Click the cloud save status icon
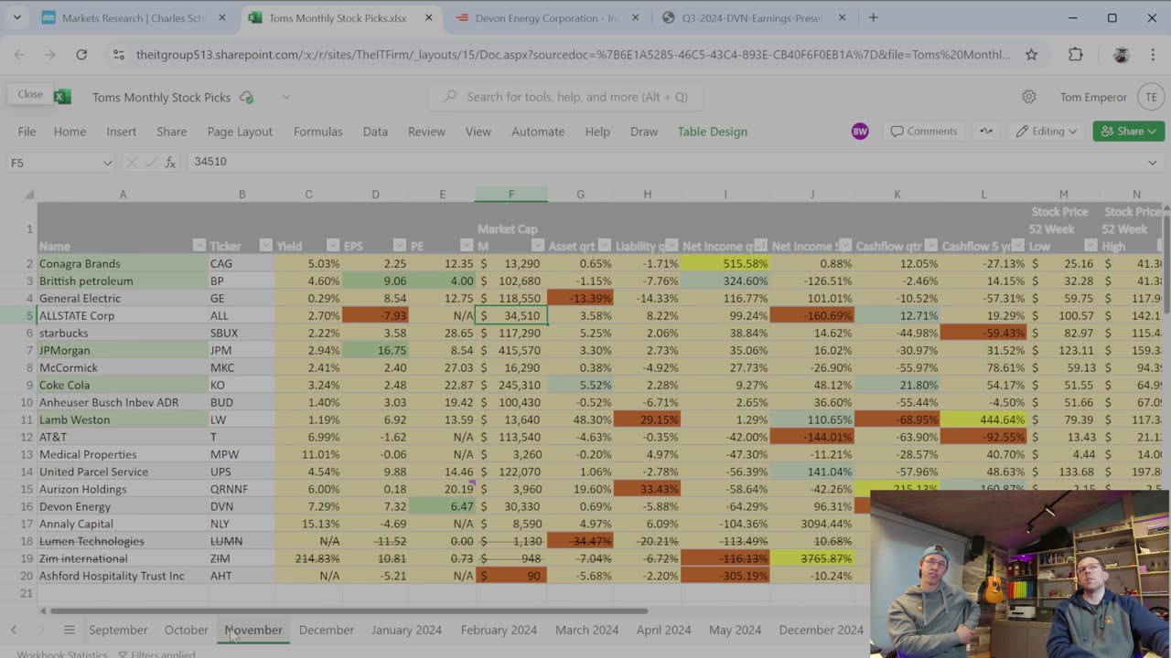 tap(246, 97)
